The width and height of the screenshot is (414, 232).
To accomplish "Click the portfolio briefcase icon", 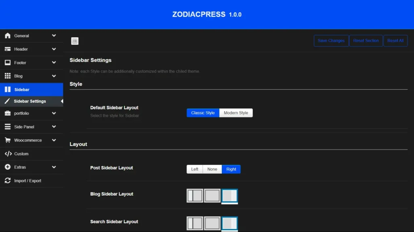I will coord(7,113).
